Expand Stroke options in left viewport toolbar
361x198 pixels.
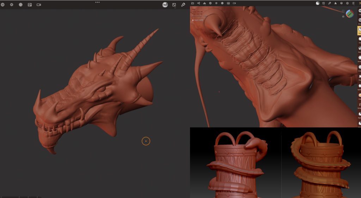coord(174,5)
